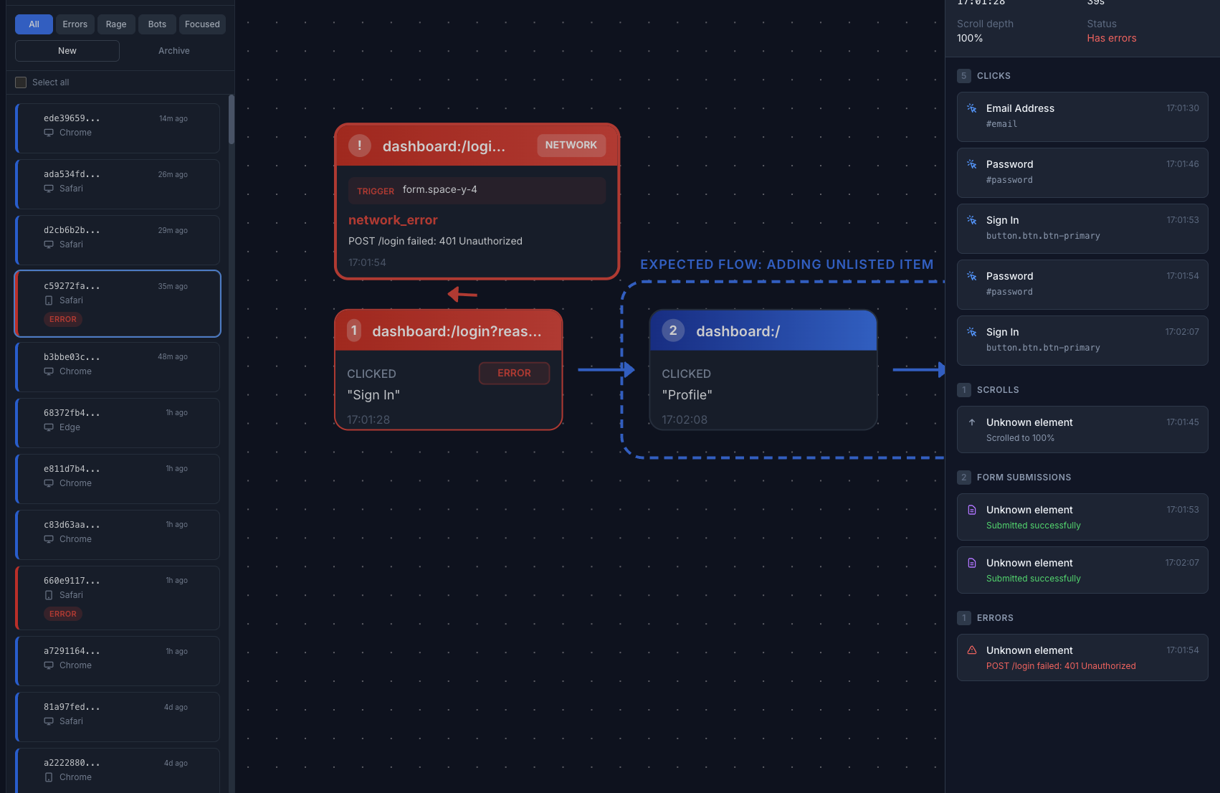Image resolution: width=1220 pixels, height=793 pixels.
Task: Click the warning triangle icon in the ERRORS section
Action: (972, 650)
